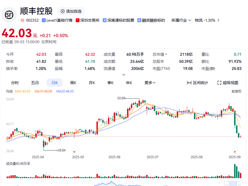Screen dimensions: 248x186
Task: Click 换手率 value 1.28%
Action: click(x=41, y=69)
